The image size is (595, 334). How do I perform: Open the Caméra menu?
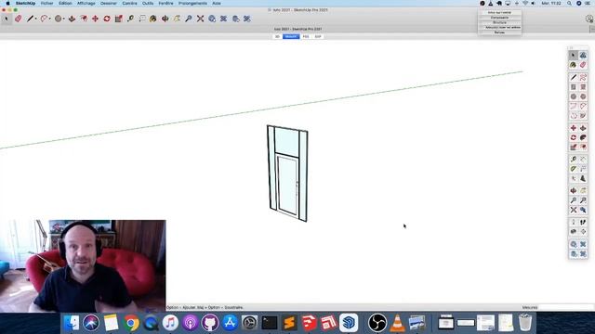pyautogui.click(x=129, y=3)
